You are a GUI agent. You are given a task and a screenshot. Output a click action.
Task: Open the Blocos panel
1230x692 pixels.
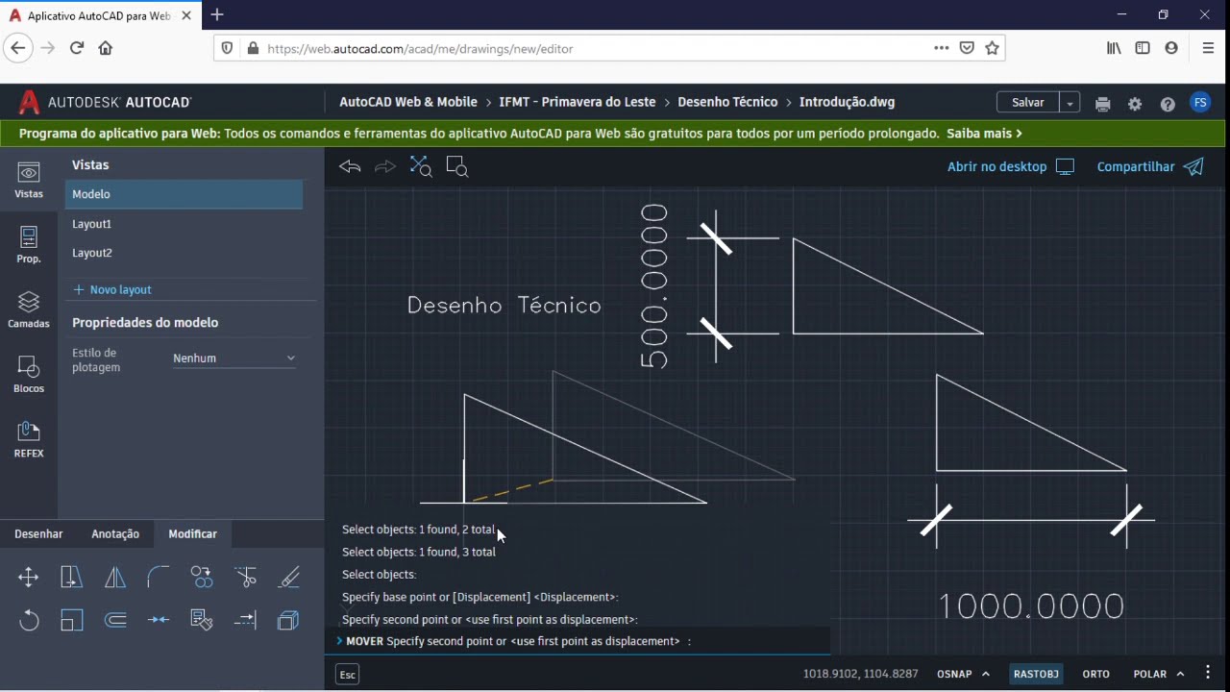coord(29,374)
